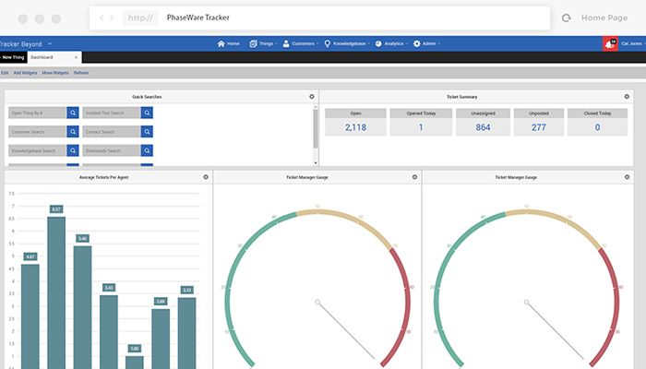
Task: Focus the Downloads Search field
Action: 112,150
